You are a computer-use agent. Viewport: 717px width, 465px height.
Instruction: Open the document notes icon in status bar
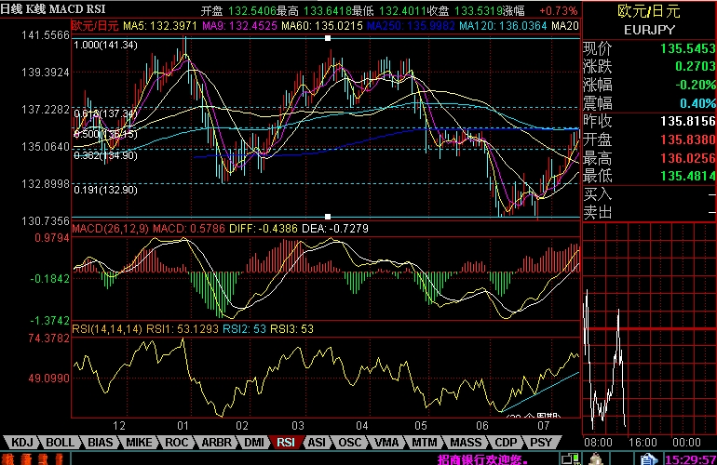coord(648,458)
